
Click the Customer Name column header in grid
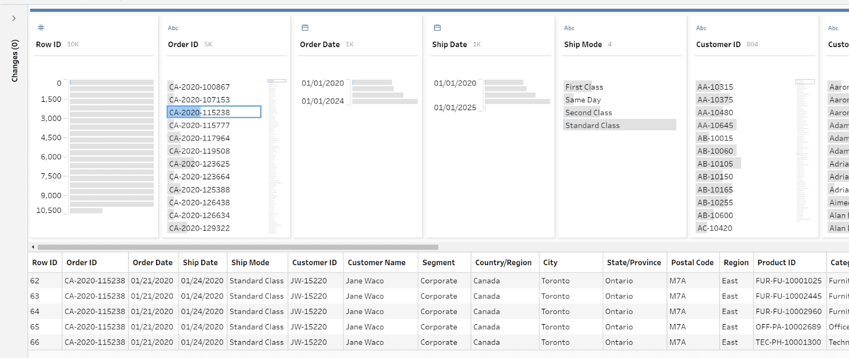pyautogui.click(x=380, y=263)
